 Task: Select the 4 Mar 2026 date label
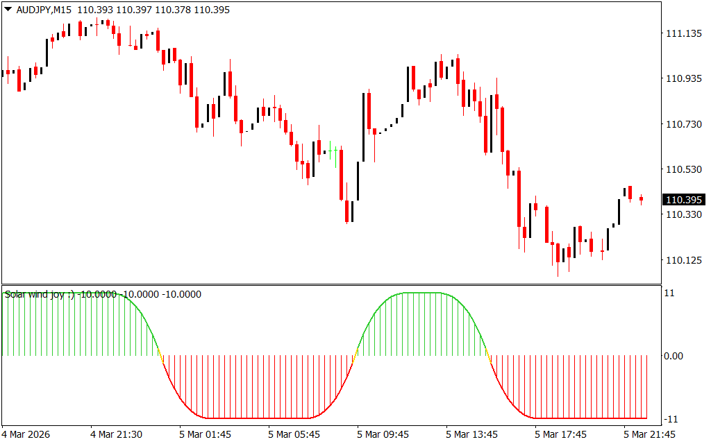tap(27, 434)
